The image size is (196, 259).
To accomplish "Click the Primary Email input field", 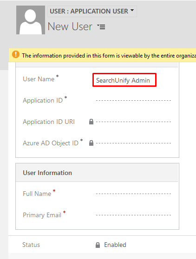I will pos(133,215).
